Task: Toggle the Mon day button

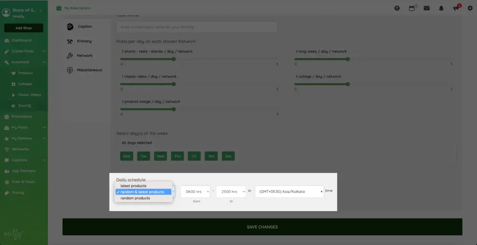Action: 127,156
